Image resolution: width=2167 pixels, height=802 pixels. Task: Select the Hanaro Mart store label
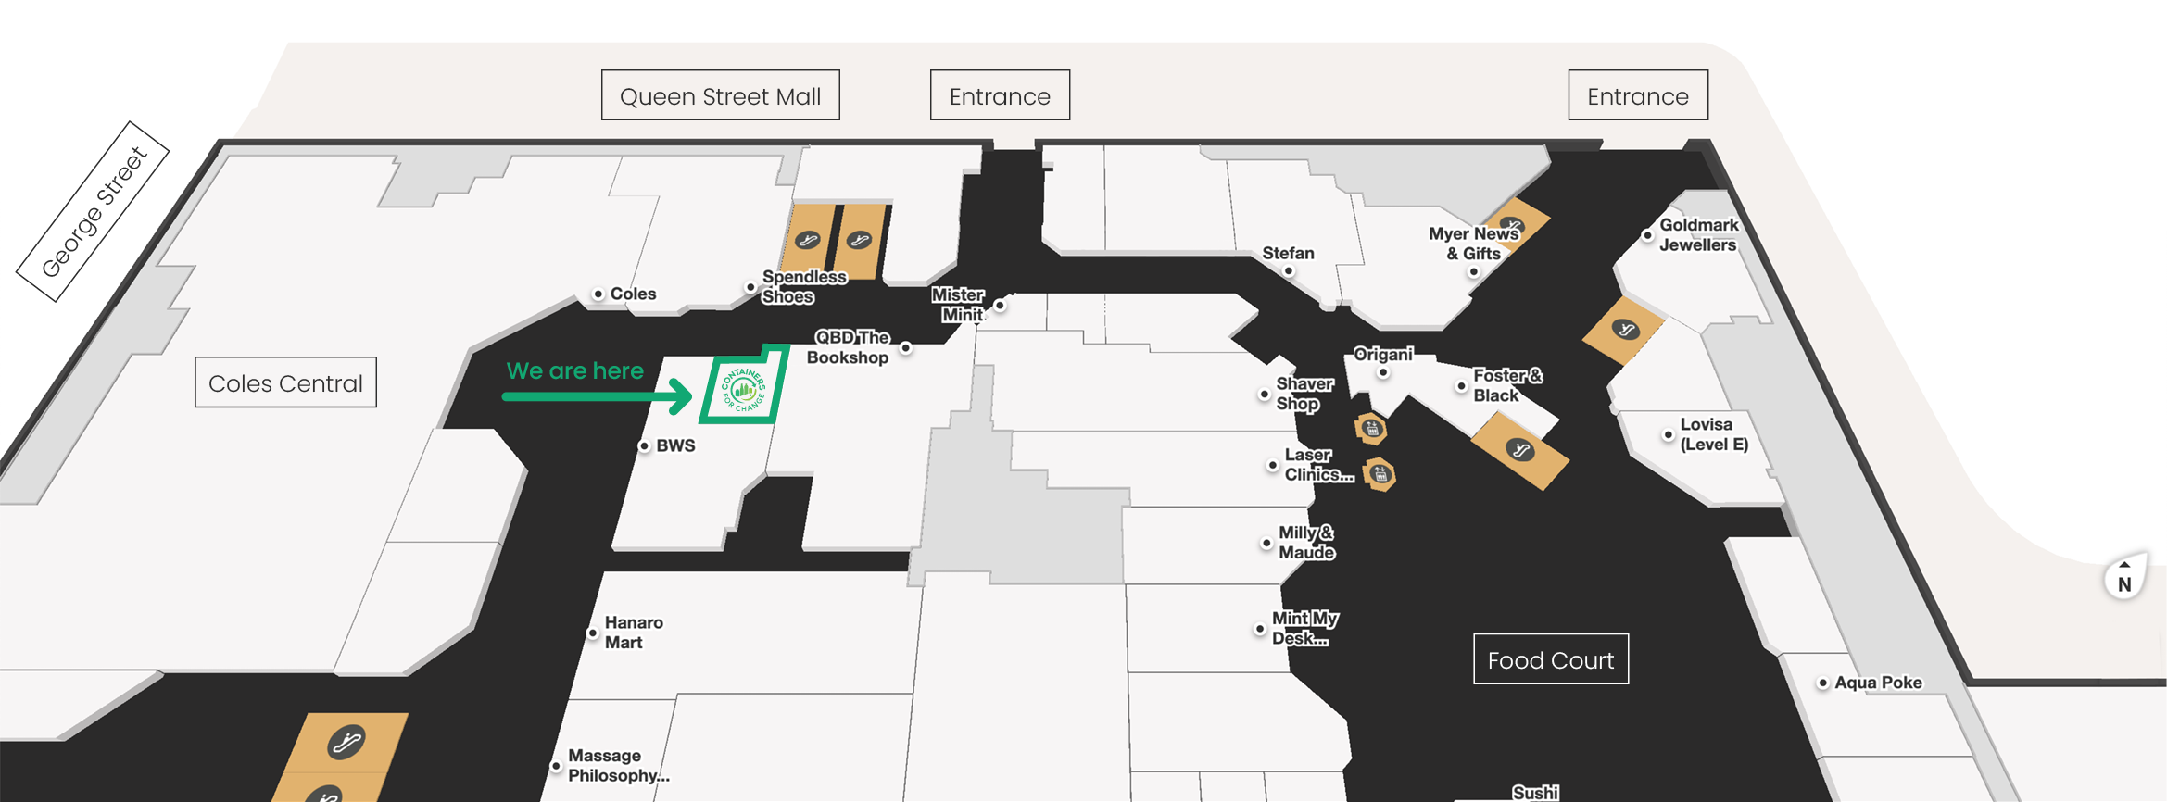(633, 633)
